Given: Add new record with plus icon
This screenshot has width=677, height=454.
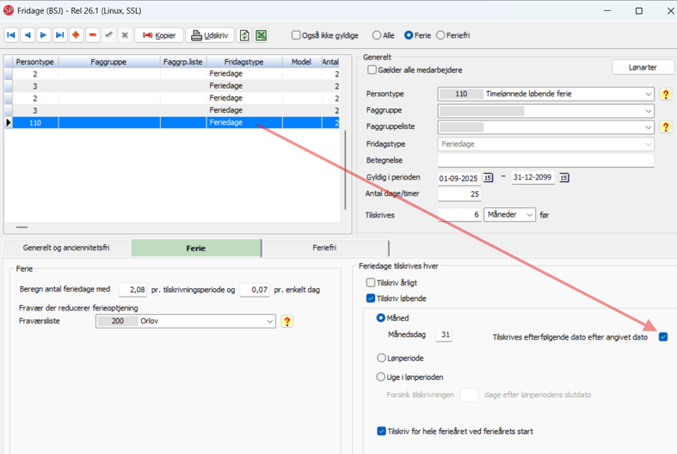Looking at the screenshot, I should pyautogui.click(x=76, y=35).
